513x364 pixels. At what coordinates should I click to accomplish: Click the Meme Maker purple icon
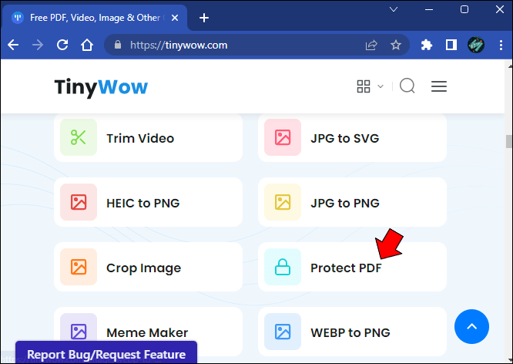79,332
